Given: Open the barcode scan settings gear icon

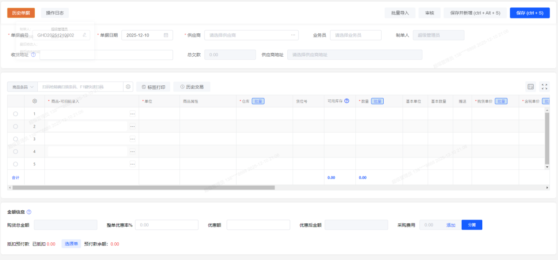Looking at the screenshot, I should [128, 87].
